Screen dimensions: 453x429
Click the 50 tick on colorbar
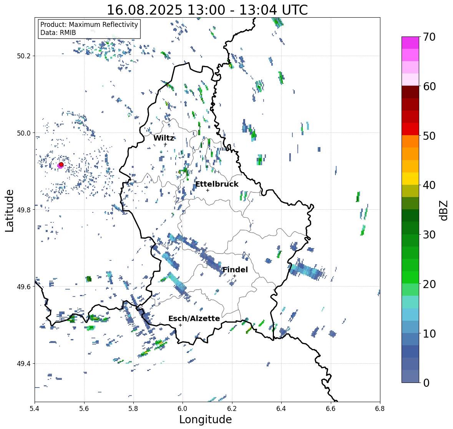click(x=429, y=136)
